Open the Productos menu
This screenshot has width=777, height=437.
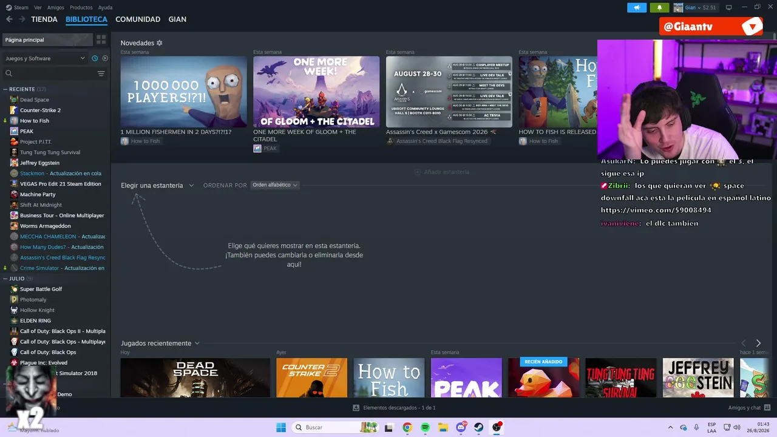[81, 8]
